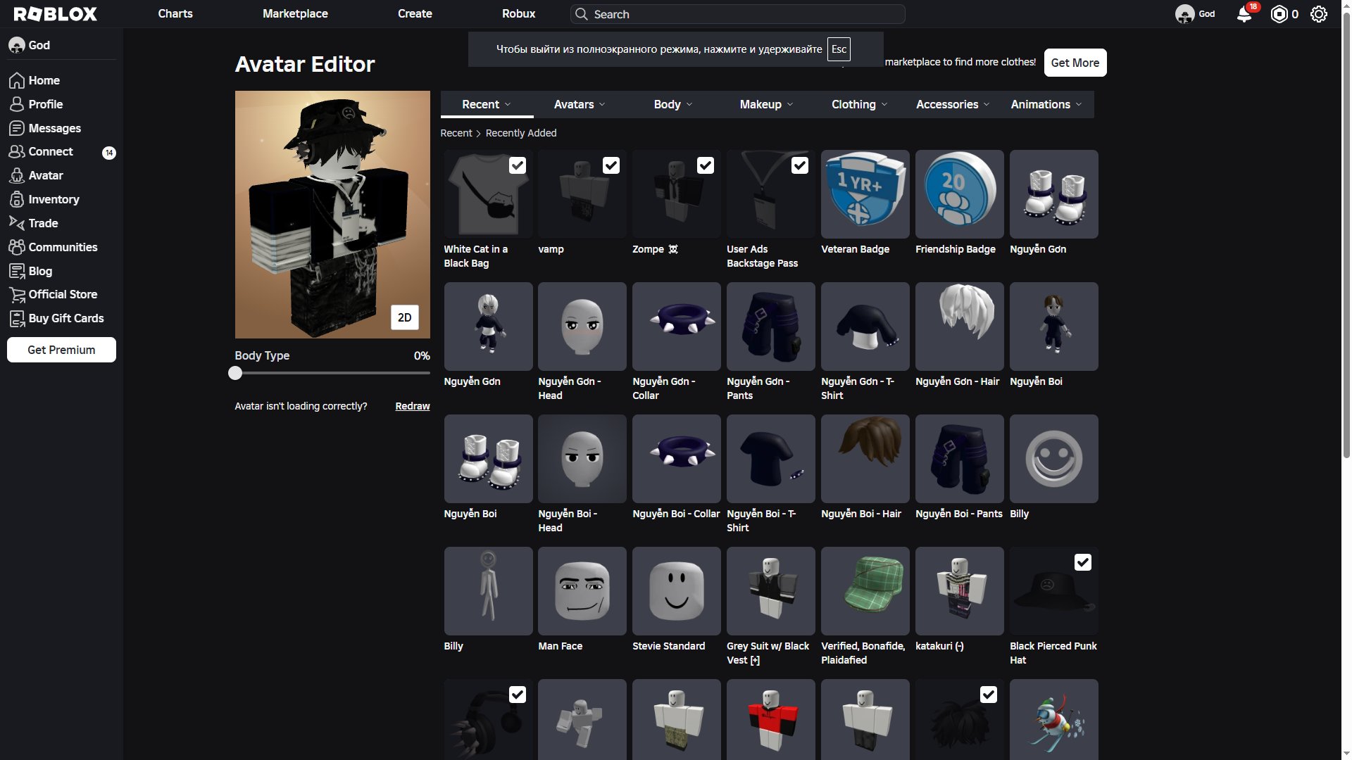The image size is (1352, 760).
Task: Click the God avatar in top bar
Action: pos(1184,14)
